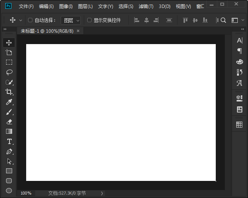Click the search magnifier icon
Image resolution: width=248 pixels, height=198 pixels.
pos(223,20)
